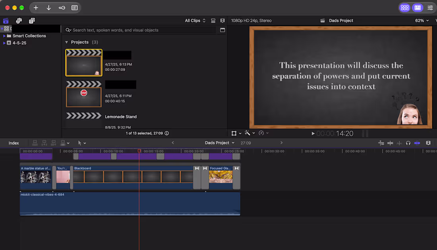Screen dimensions: 437x250
Task: Click the overwrite clip edit icon
Action: click(63, 143)
